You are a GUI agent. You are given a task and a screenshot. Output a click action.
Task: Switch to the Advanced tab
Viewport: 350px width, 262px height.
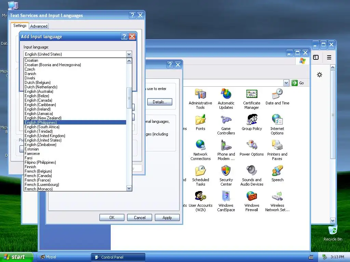(x=39, y=26)
